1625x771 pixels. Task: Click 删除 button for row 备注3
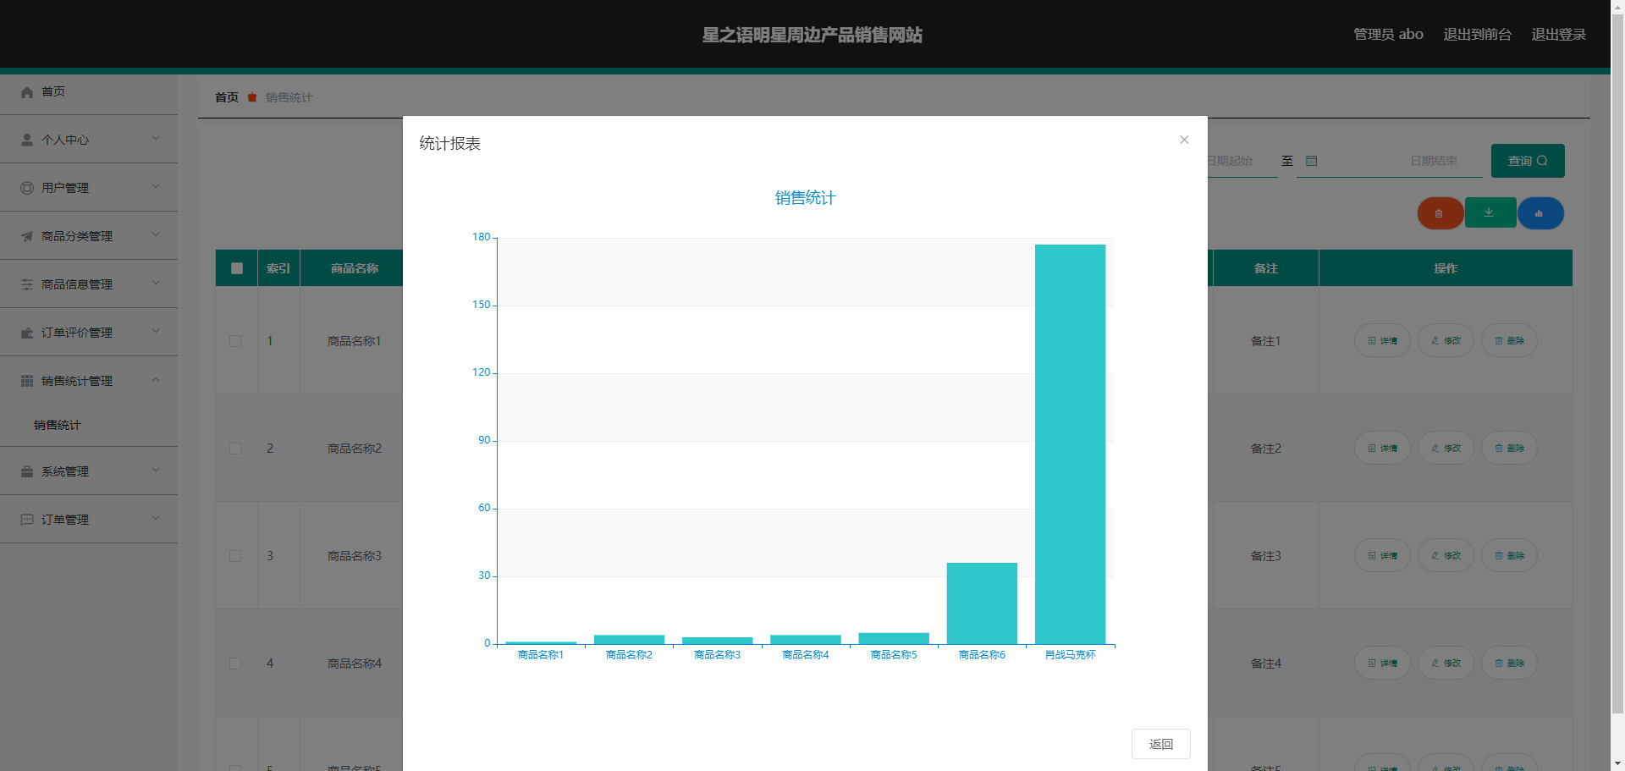1509,555
